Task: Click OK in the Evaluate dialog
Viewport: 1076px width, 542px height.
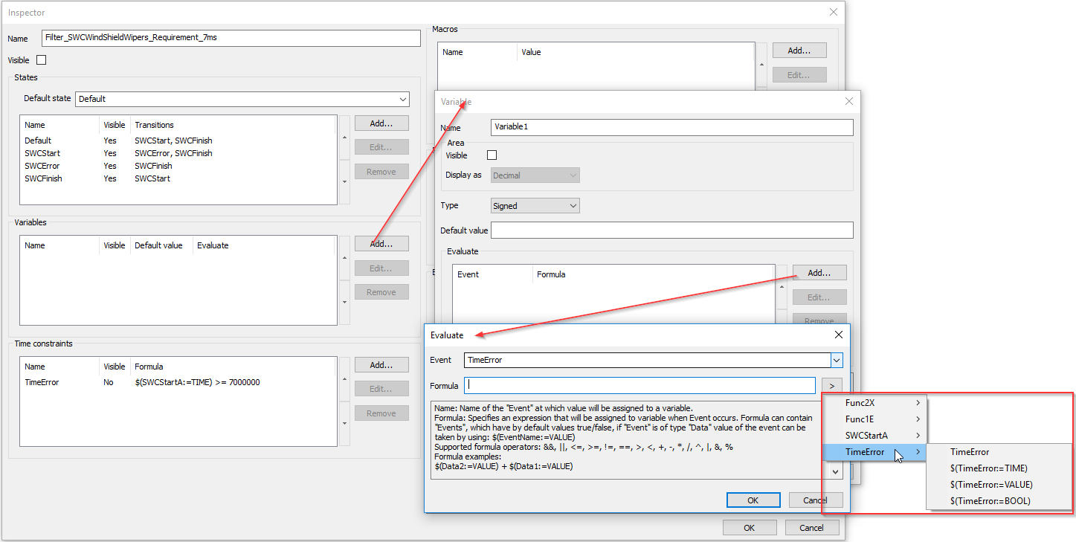Action: coord(753,500)
